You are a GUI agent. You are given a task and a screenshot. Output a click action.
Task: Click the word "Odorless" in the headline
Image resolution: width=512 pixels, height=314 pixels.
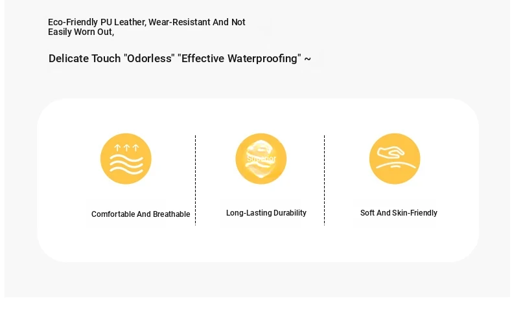149,58
